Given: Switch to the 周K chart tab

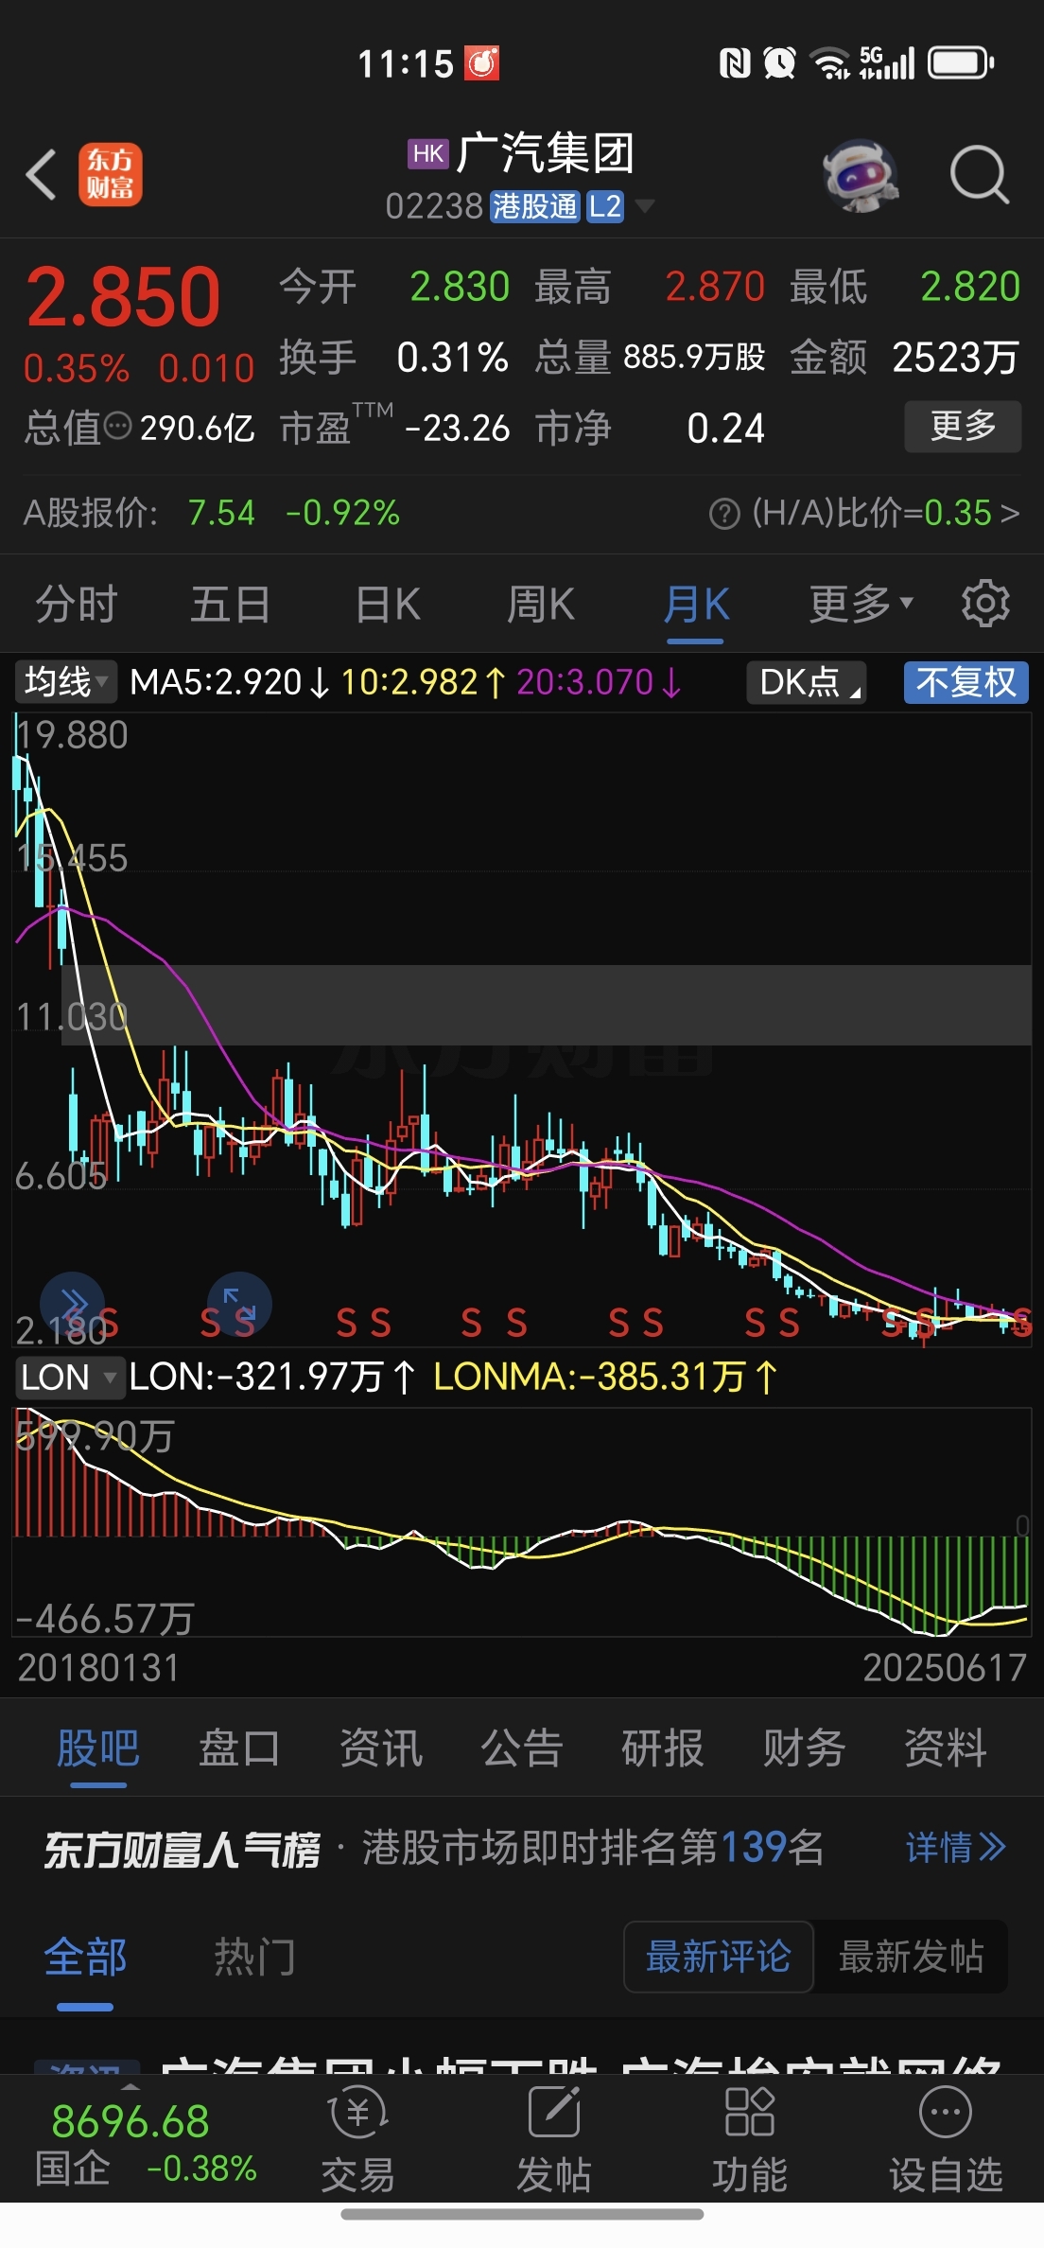Looking at the screenshot, I should (x=541, y=604).
